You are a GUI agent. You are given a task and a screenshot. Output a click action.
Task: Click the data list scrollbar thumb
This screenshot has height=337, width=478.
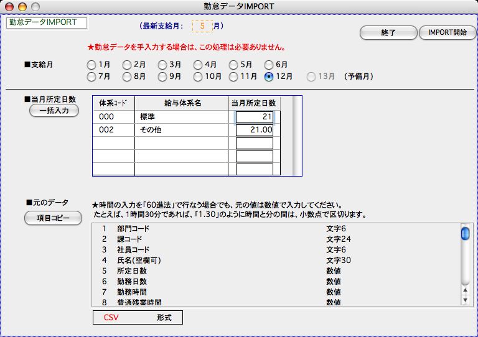point(464,234)
